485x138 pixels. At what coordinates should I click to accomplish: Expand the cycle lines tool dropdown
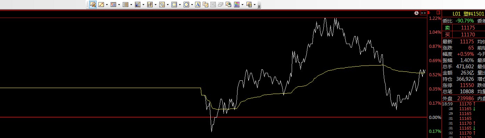point(131,5)
